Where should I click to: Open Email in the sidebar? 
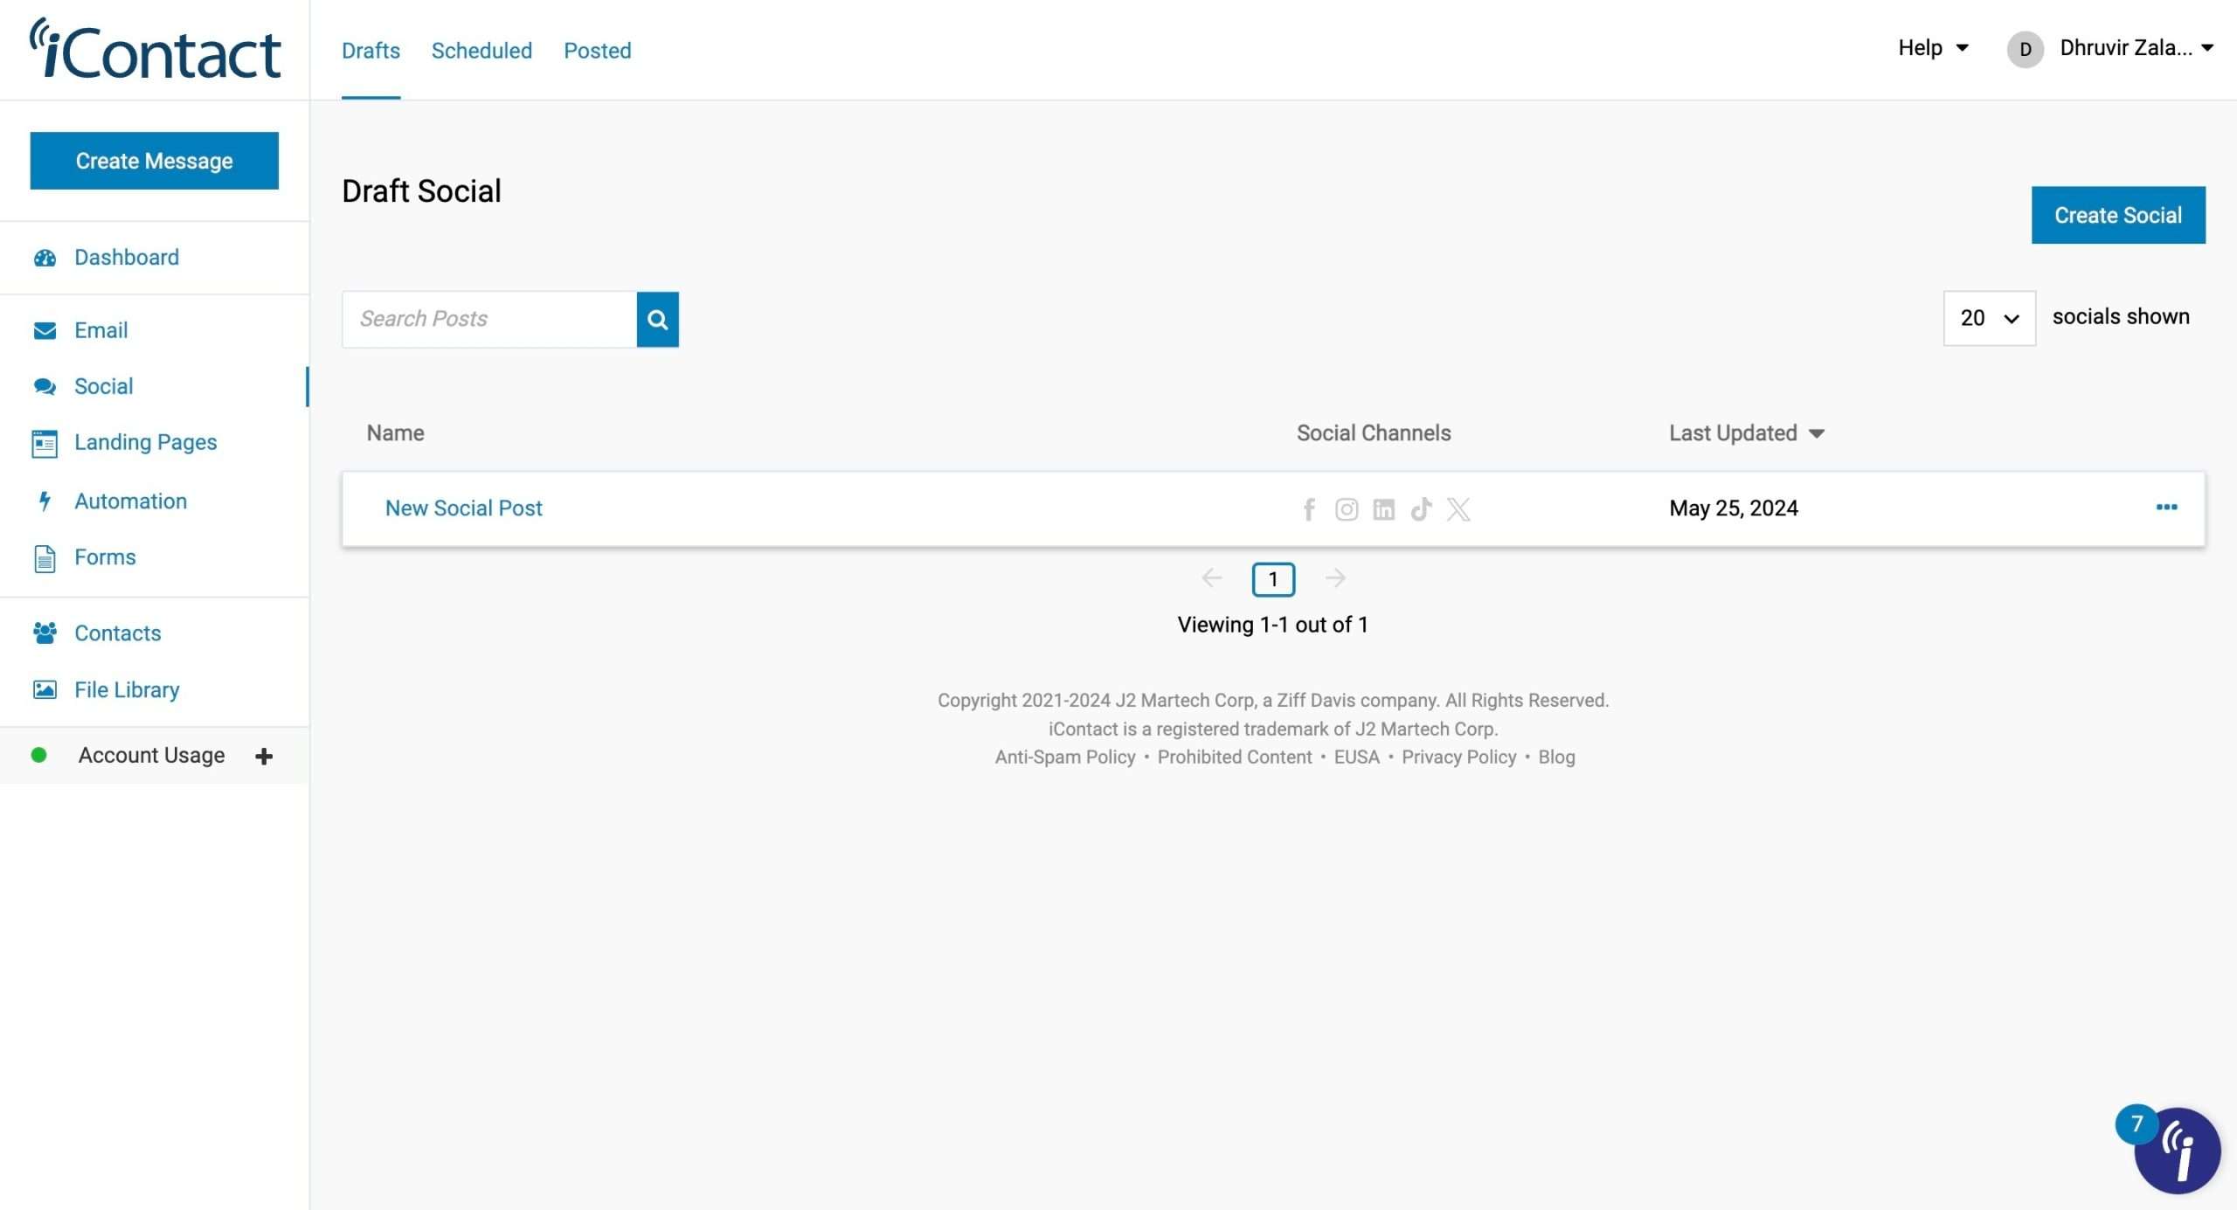coord(100,330)
